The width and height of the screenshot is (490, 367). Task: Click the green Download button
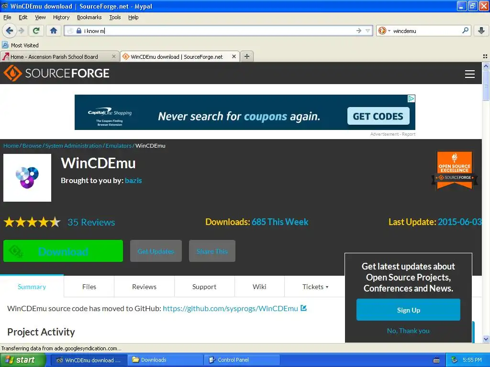[63, 251]
